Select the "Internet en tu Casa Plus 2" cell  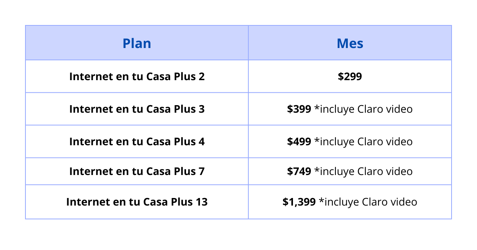[137, 77]
